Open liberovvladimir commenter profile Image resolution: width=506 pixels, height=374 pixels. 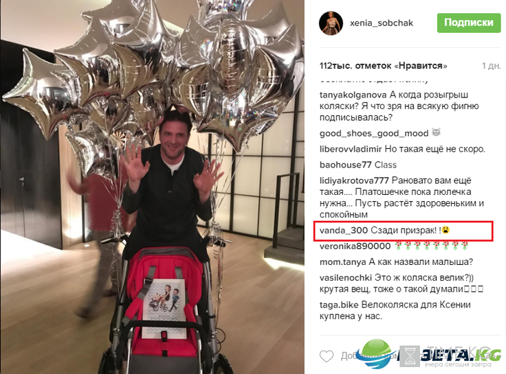point(351,149)
